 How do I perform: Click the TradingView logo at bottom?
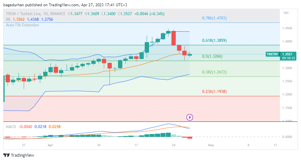[19, 155]
